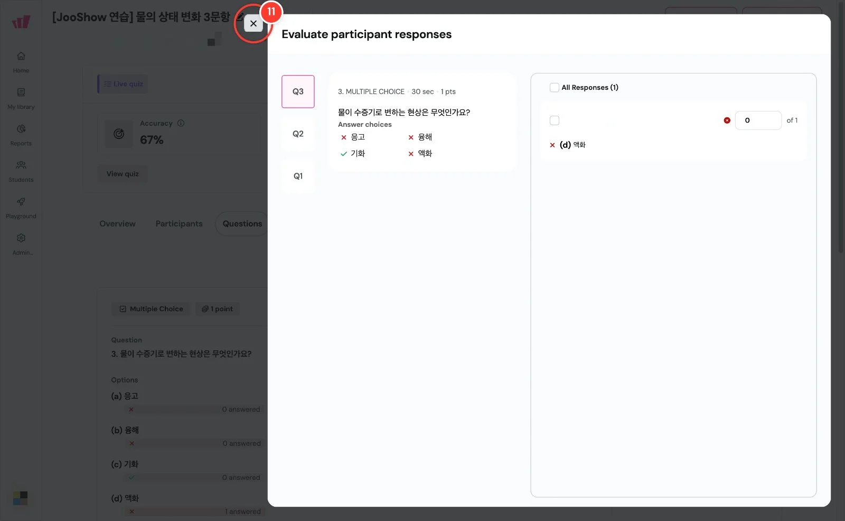Click the Multiple Choice tag
Image resolution: width=845 pixels, height=521 pixels.
(x=151, y=309)
